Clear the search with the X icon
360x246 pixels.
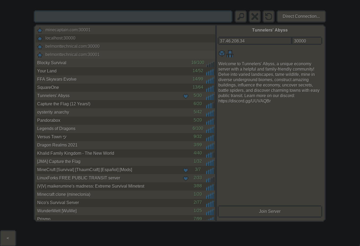255,16
